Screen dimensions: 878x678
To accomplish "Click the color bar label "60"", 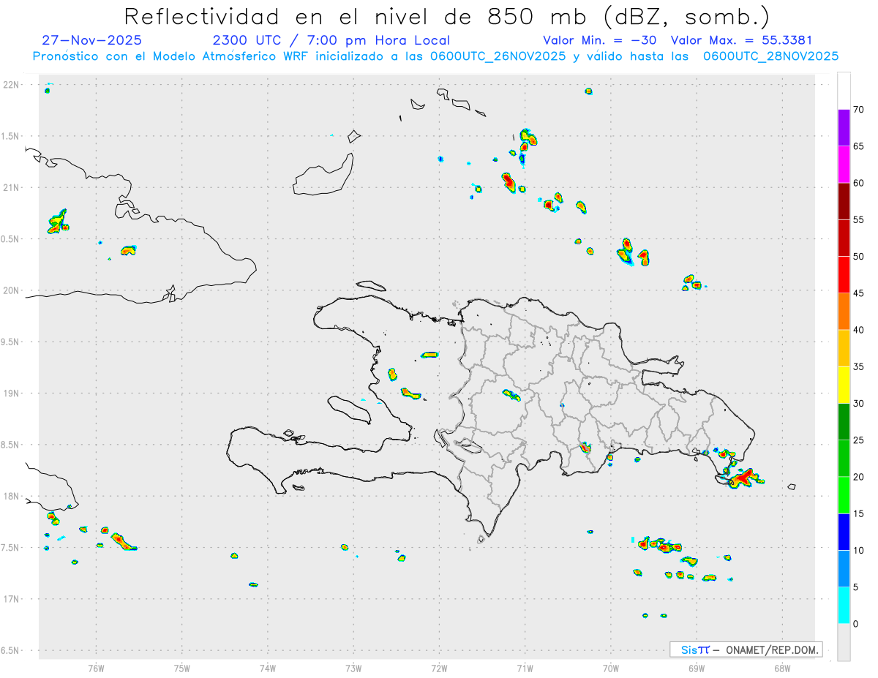I will coord(858,183).
